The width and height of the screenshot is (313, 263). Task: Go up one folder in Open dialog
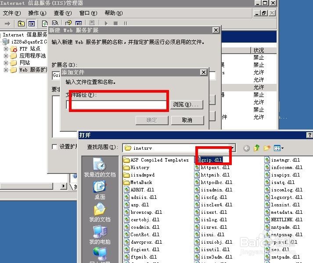[x=256, y=148]
